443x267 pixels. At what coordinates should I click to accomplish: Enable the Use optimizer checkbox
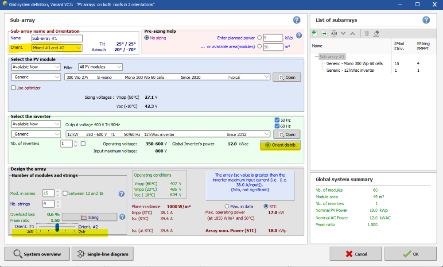click(13, 88)
